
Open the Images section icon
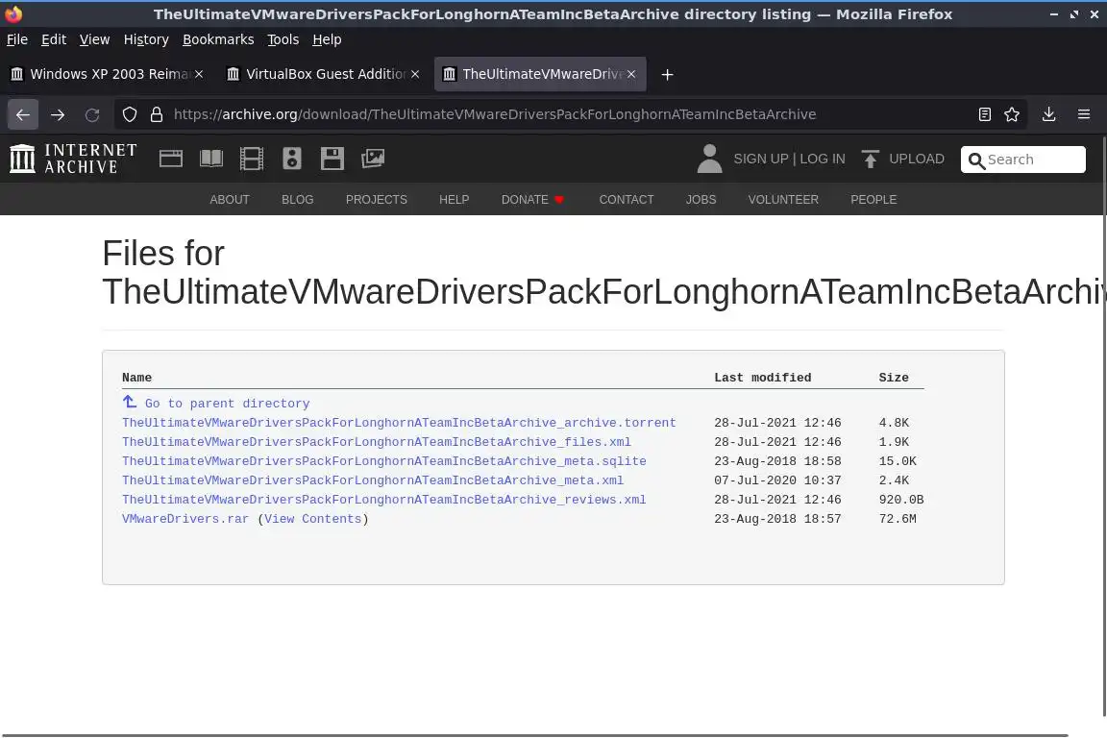click(373, 159)
